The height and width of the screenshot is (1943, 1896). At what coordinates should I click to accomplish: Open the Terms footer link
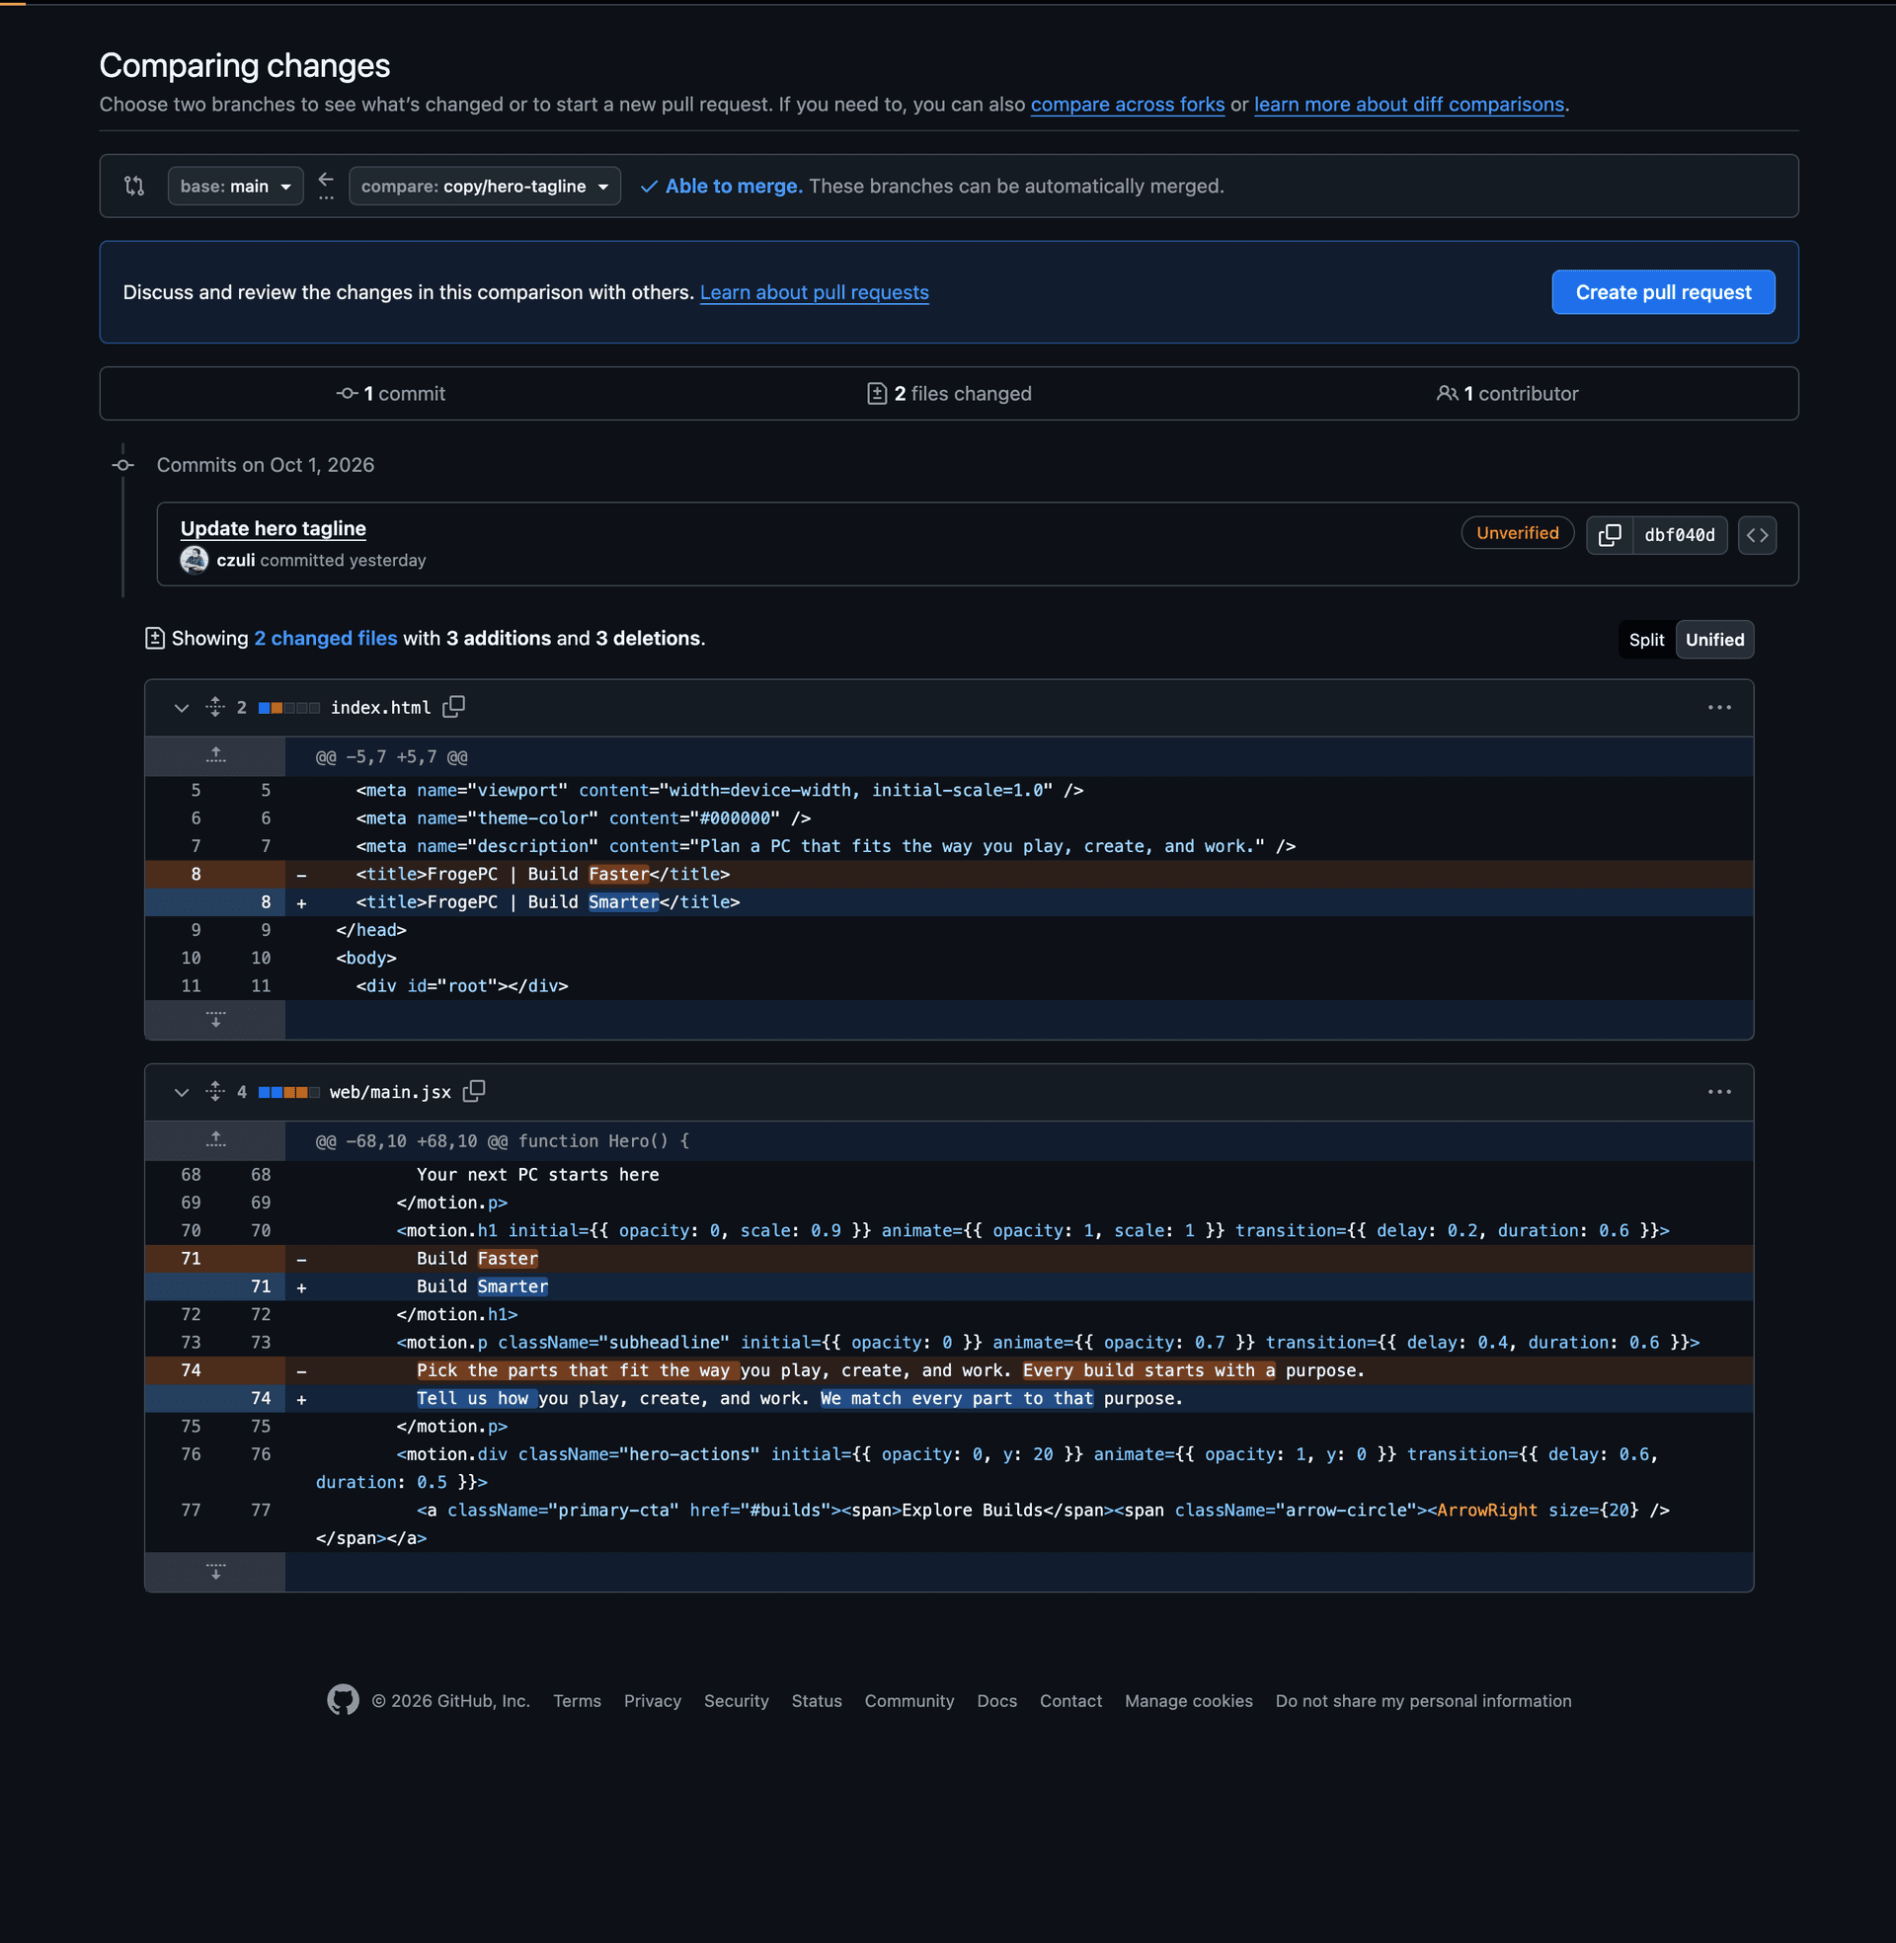pos(577,1700)
